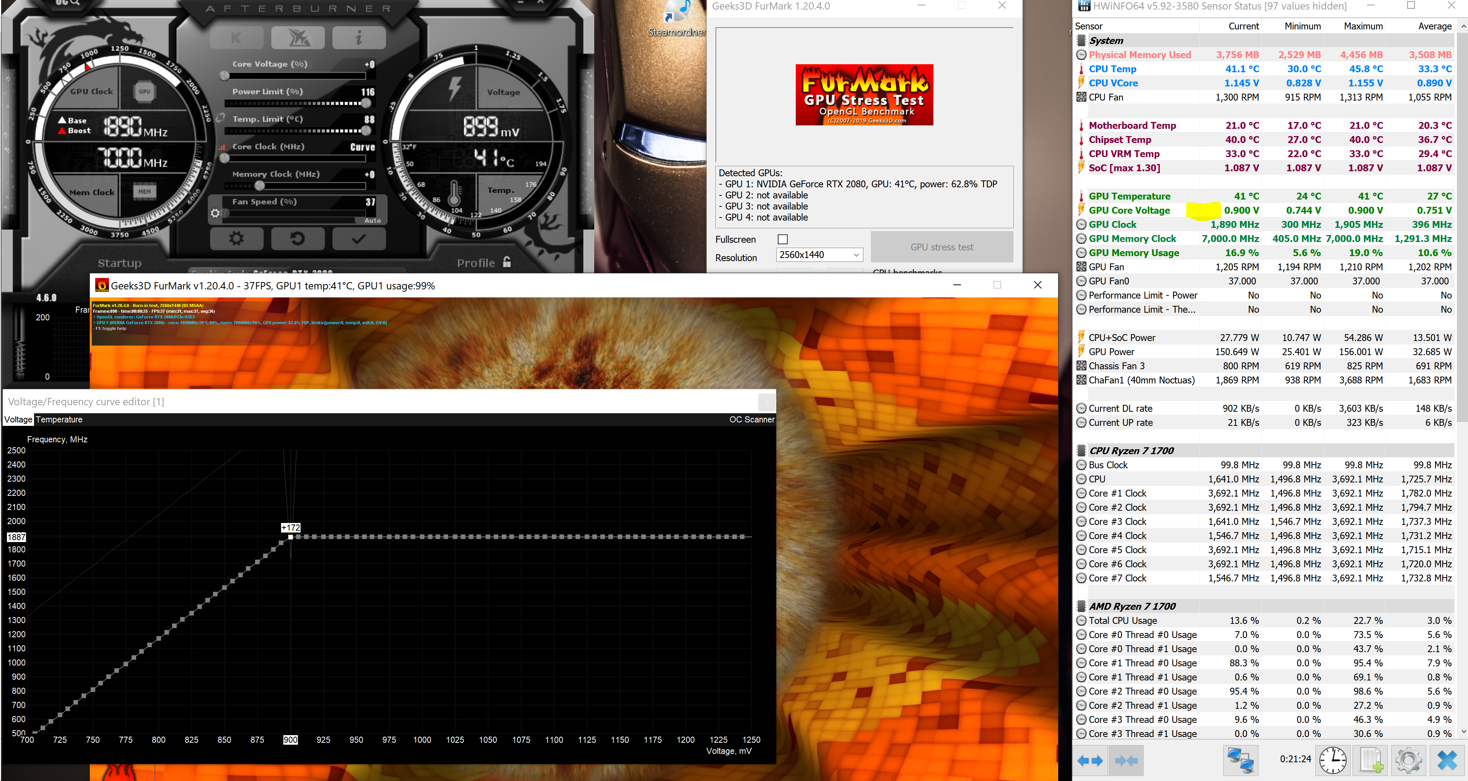Start the FurMark GPU stress test

tap(941, 247)
